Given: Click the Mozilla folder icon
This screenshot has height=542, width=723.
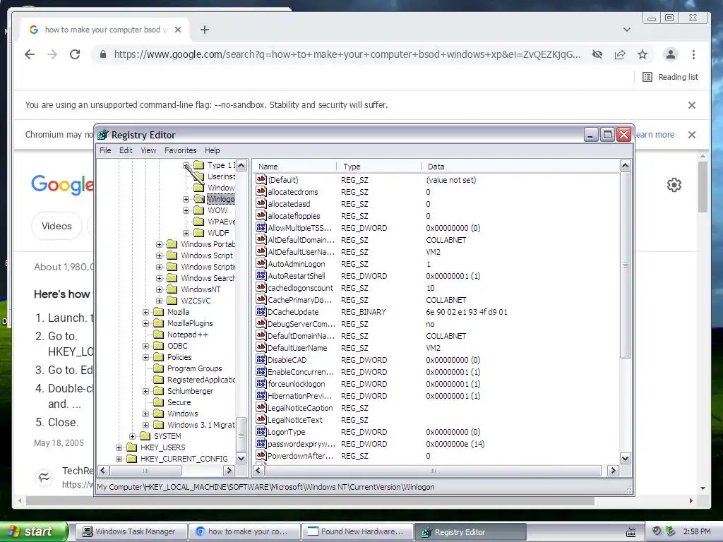Looking at the screenshot, I should [159, 312].
